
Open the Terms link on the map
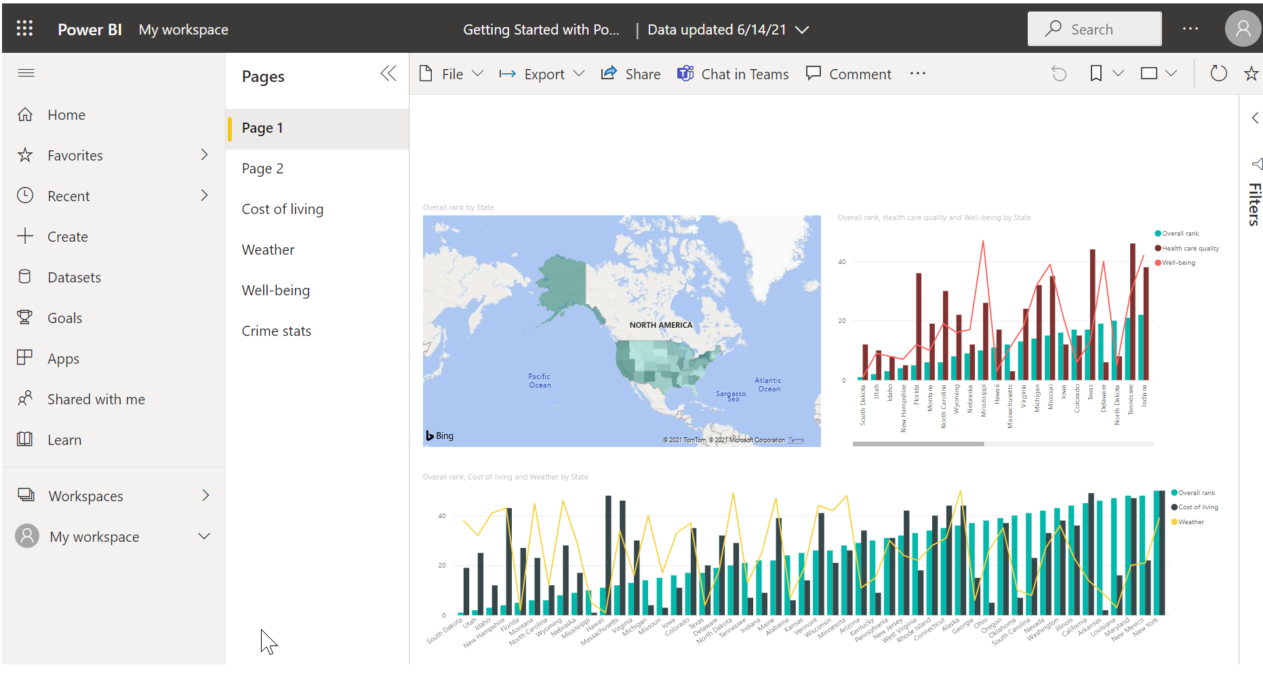[796, 440]
